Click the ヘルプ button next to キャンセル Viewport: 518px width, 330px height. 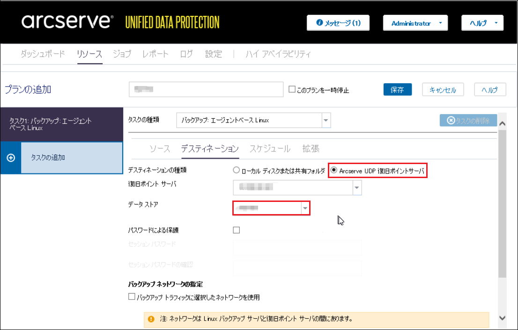pyautogui.click(x=490, y=90)
